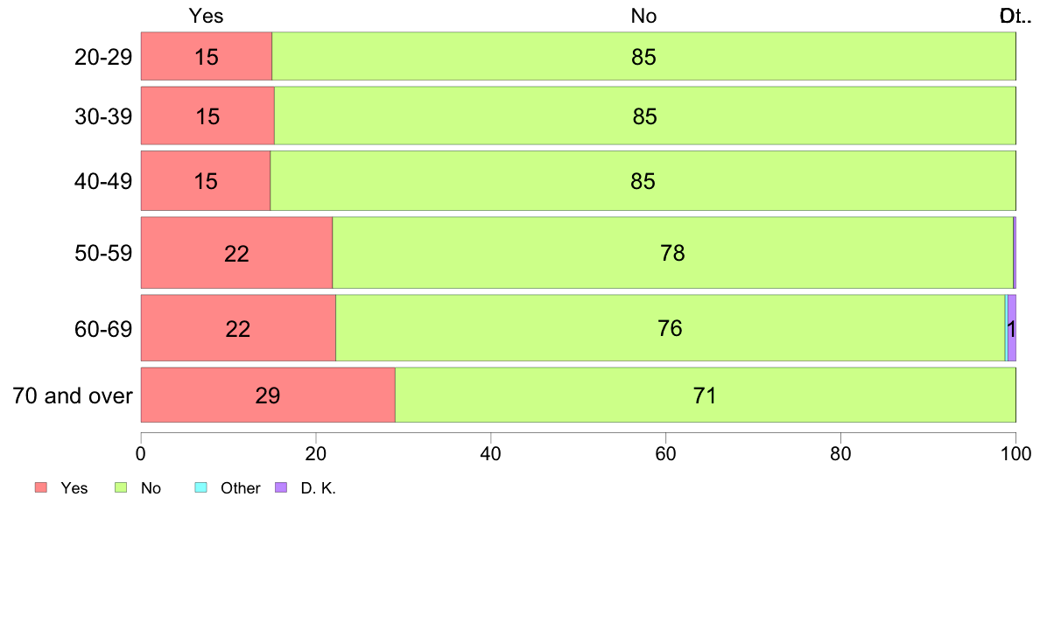Click the Yes bar labeled 29
1040x644 pixels.
[268, 395]
